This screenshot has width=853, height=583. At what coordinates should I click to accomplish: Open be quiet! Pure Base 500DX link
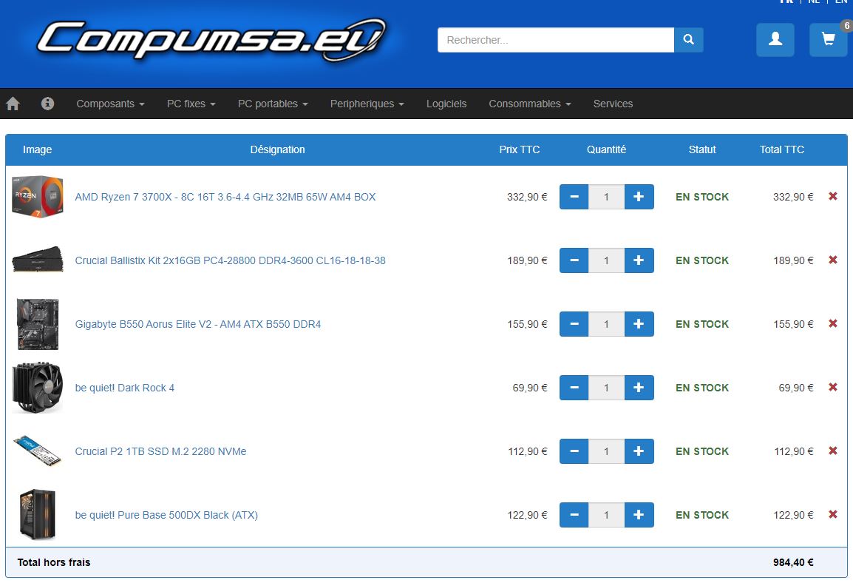coord(166,516)
